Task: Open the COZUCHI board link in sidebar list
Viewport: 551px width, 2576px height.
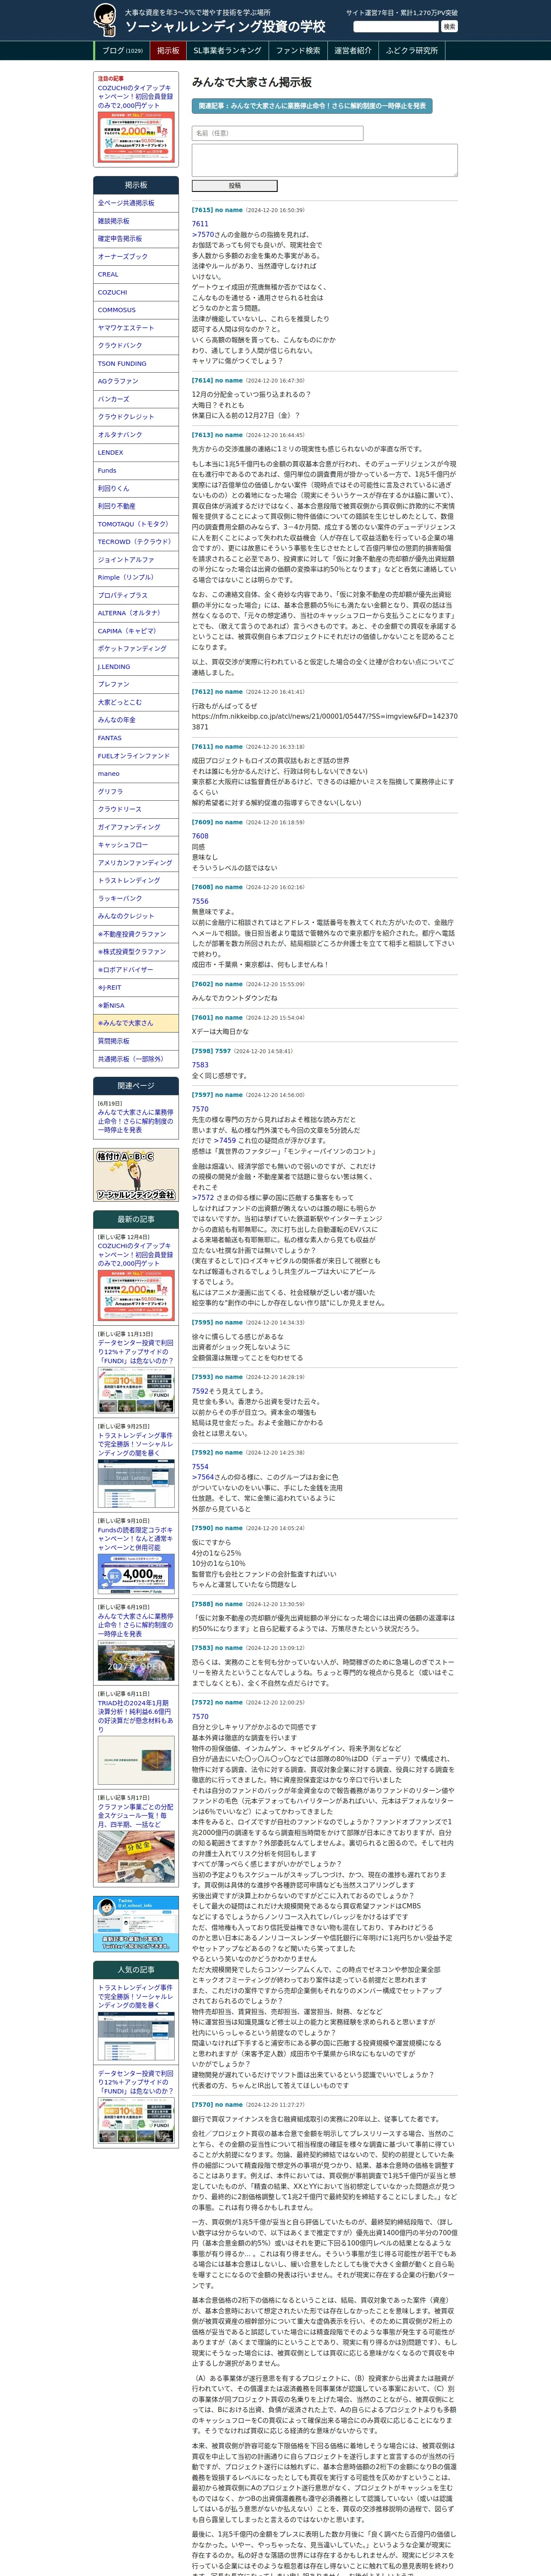Action: pos(136,292)
